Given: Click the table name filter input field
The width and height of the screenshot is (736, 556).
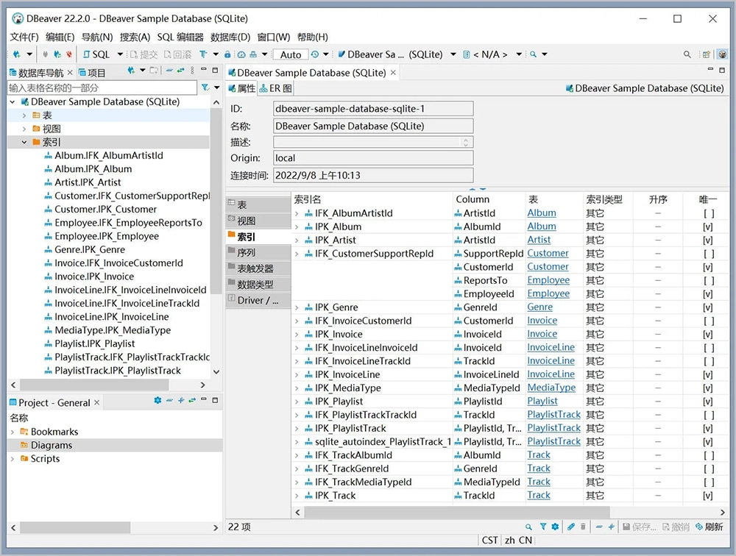Looking at the screenshot, I should pyautogui.click(x=102, y=88).
